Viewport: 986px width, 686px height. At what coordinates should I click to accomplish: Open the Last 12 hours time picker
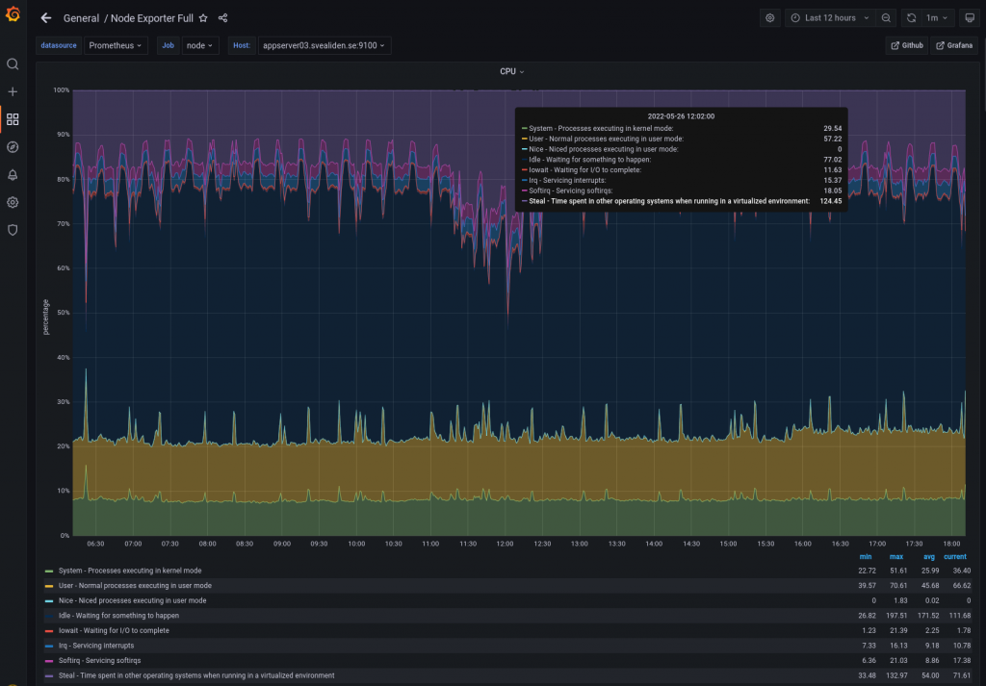tap(829, 18)
